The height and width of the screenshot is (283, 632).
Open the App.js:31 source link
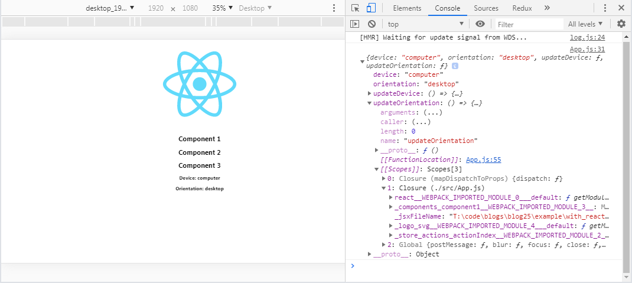point(587,50)
